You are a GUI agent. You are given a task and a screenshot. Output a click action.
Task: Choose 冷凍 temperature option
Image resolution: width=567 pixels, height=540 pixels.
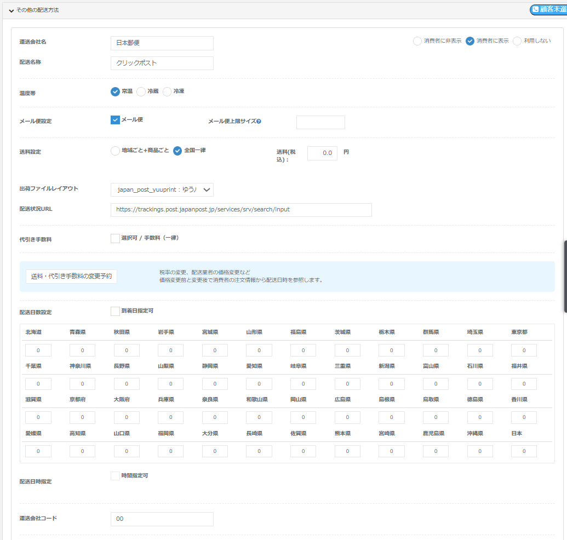pos(167,91)
